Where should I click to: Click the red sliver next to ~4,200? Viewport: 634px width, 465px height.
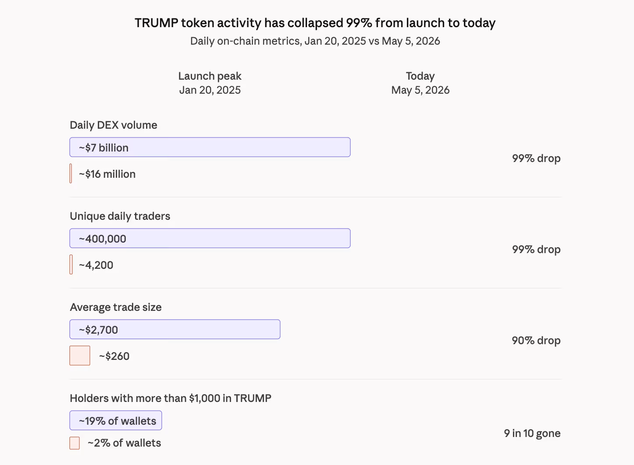(x=71, y=264)
